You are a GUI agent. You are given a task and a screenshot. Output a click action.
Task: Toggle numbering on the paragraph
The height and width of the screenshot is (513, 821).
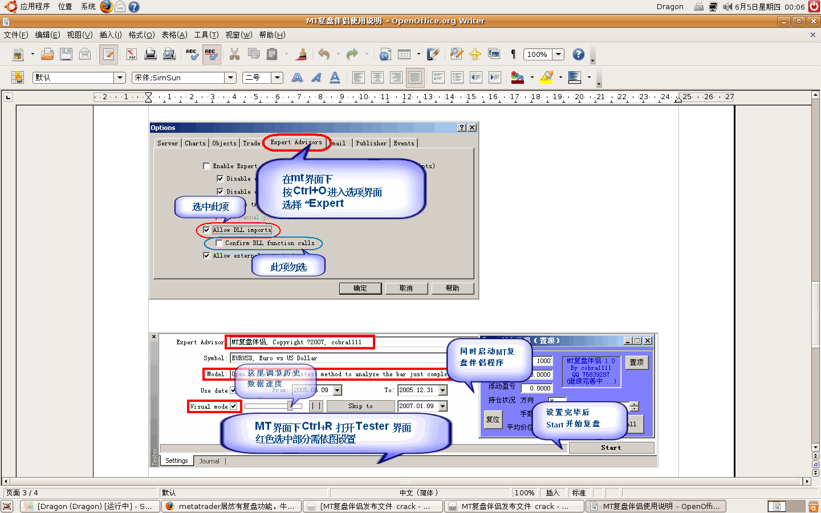pyautogui.click(x=438, y=78)
